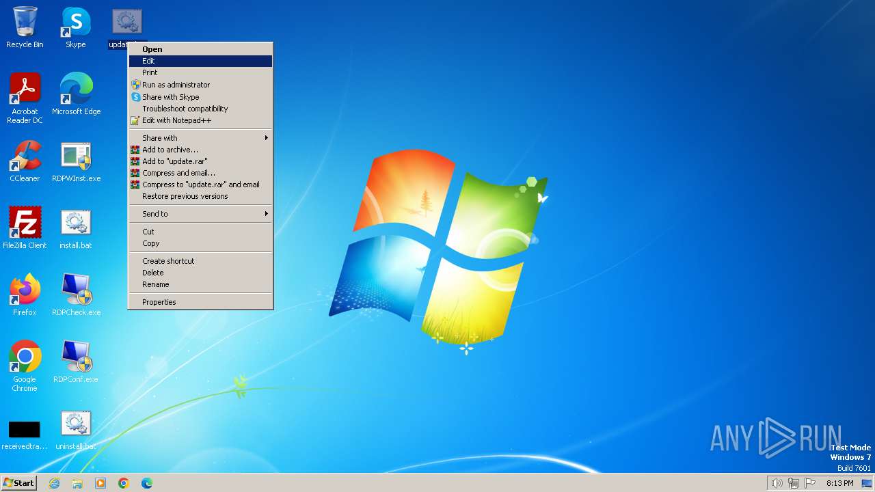Choose Edit in context menu
This screenshot has width=875, height=492.
(x=200, y=61)
